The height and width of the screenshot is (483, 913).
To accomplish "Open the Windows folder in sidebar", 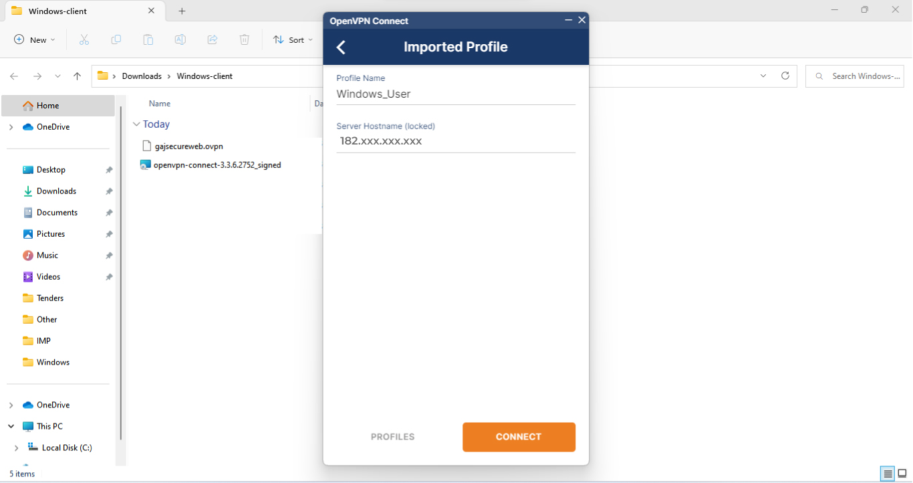I will click(53, 363).
